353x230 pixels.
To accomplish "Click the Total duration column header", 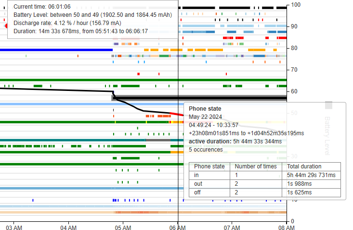I will click(312, 166).
